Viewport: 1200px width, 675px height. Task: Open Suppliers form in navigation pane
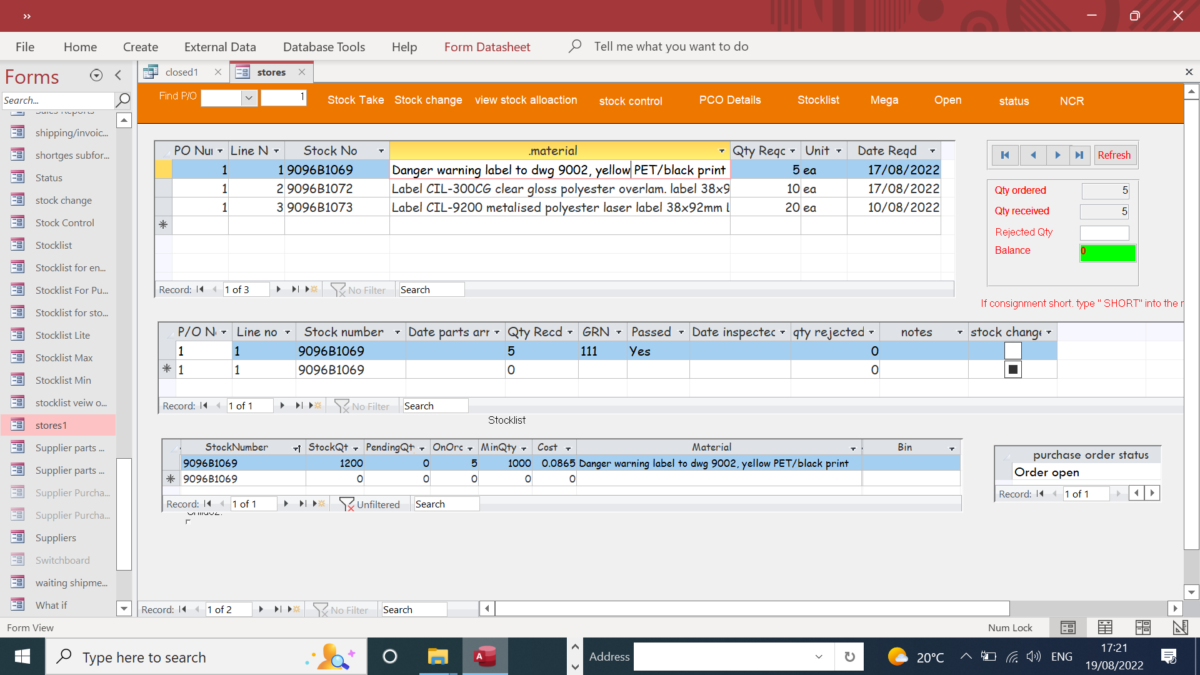[x=56, y=537]
